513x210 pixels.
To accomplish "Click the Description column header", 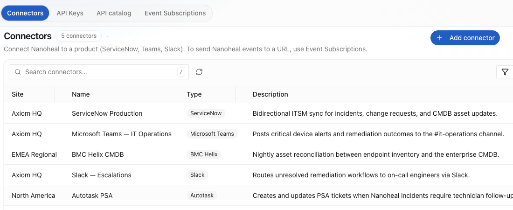I will [x=270, y=94].
